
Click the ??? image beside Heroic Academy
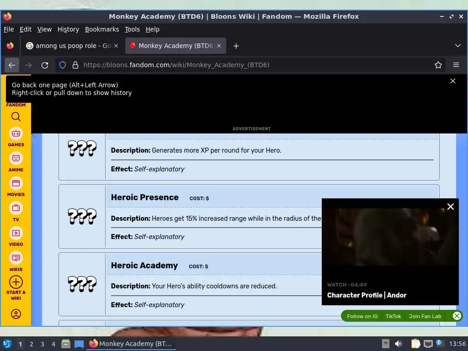(x=82, y=283)
